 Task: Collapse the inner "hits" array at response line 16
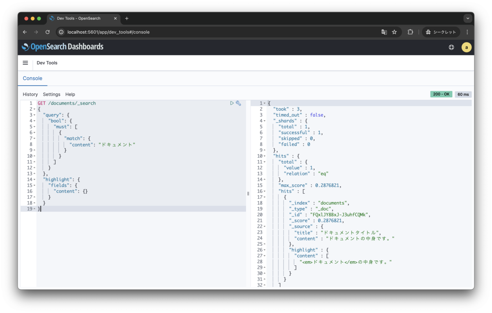pyautogui.click(x=264, y=192)
